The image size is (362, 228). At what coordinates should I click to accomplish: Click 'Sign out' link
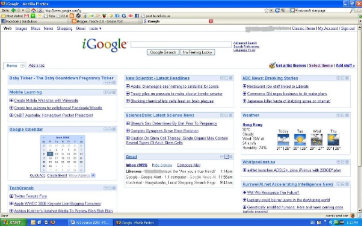point(348,28)
